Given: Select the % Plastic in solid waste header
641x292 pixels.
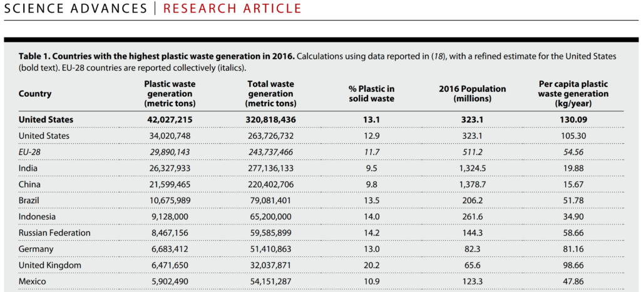Looking at the screenshot, I should point(372,94).
